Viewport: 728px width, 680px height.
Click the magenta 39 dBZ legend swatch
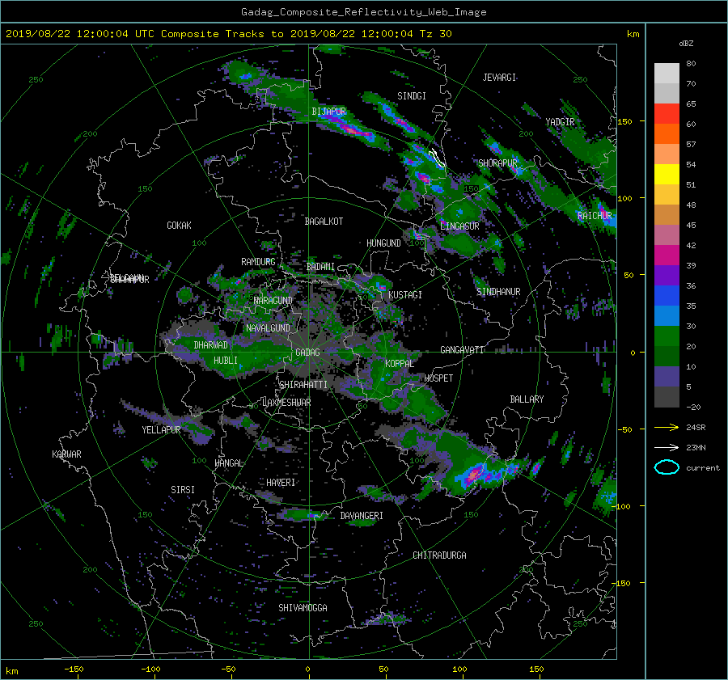coord(667,256)
